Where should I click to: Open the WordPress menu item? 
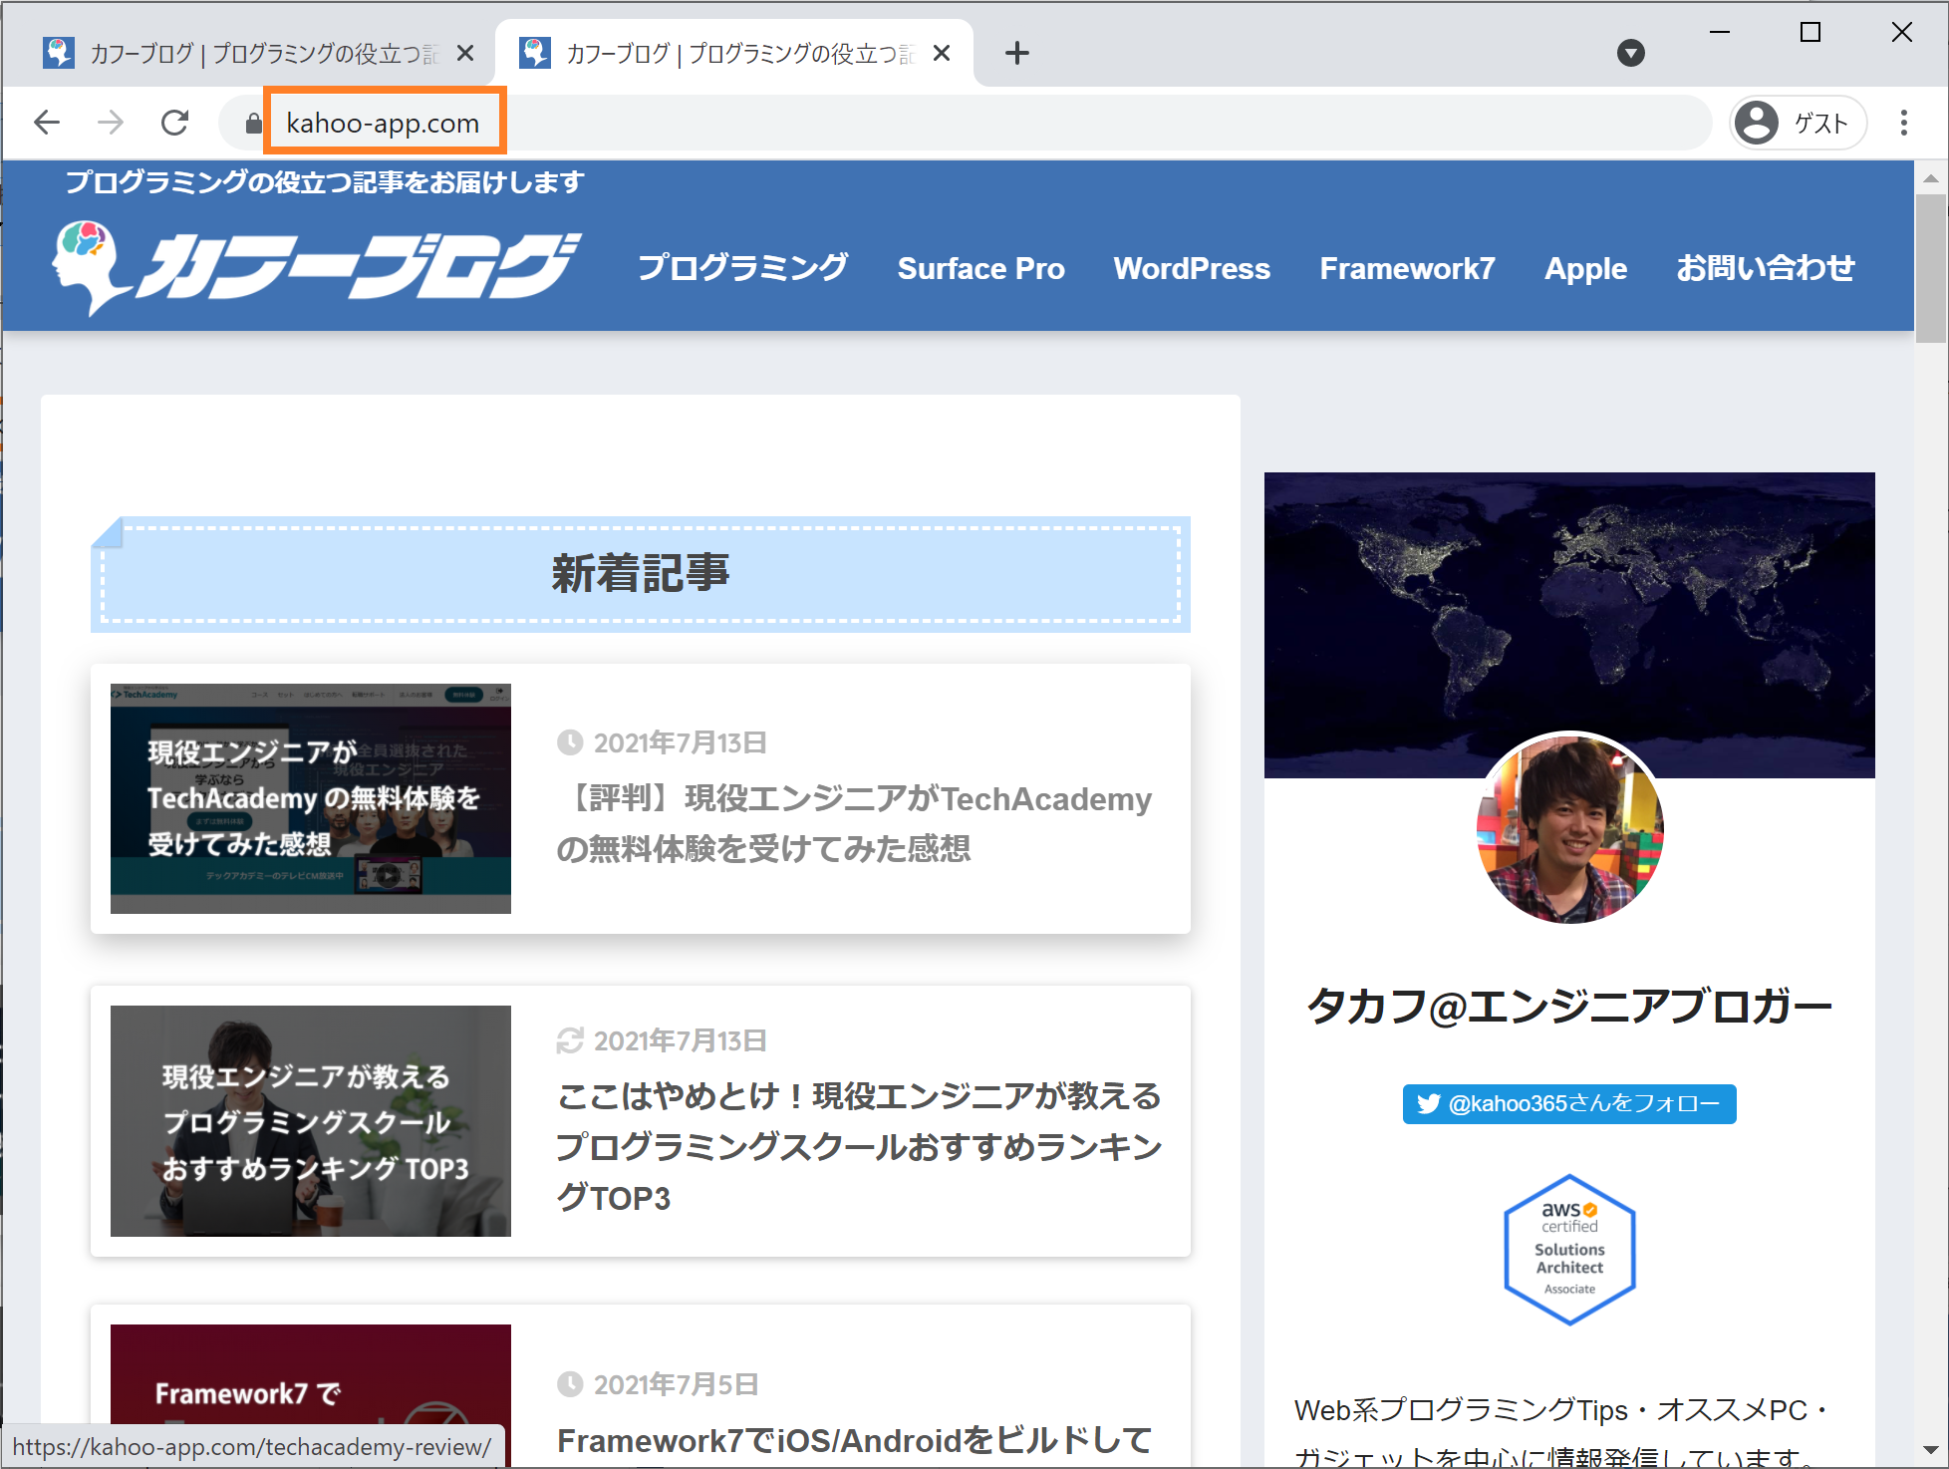click(1192, 268)
